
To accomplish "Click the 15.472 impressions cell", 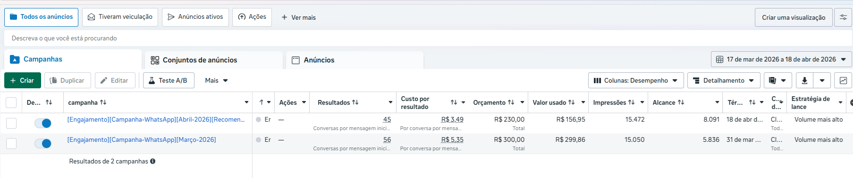I will click(x=635, y=120).
